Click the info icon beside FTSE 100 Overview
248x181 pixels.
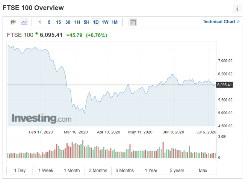[237, 9]
